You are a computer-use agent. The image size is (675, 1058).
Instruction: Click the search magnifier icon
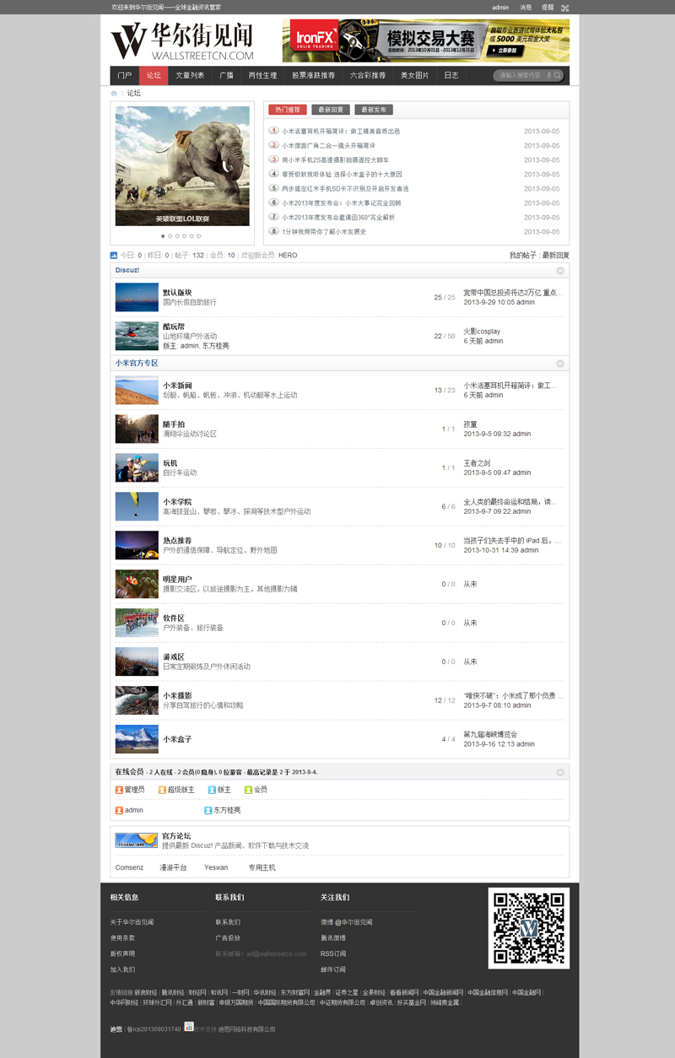[x=557, y=75]
